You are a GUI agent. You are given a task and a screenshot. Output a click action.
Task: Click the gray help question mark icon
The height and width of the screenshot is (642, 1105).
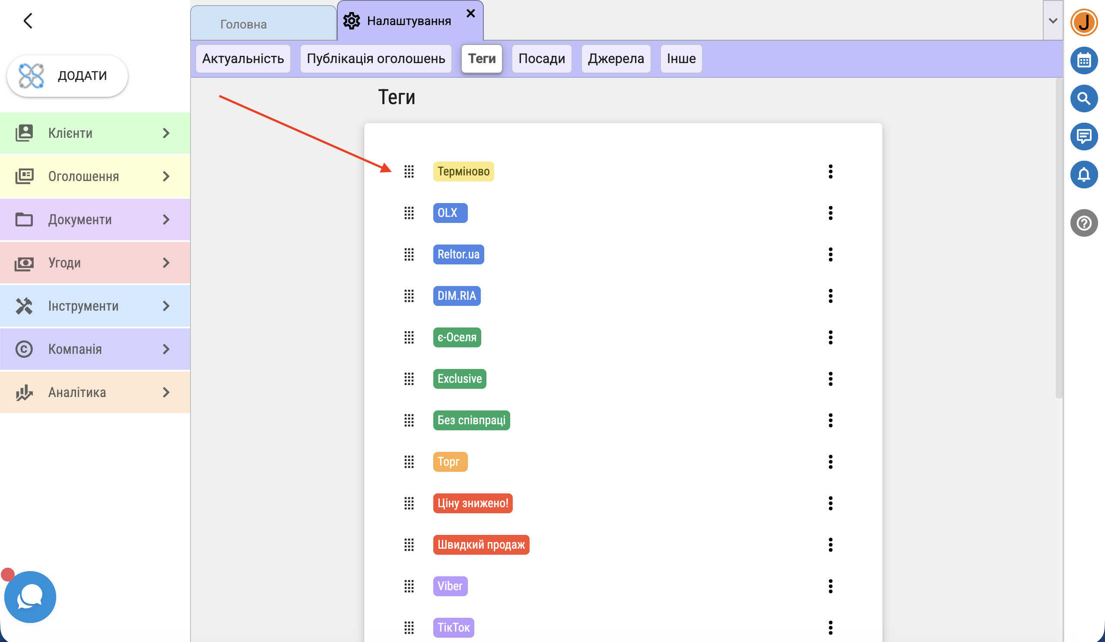coord(1083,223)
